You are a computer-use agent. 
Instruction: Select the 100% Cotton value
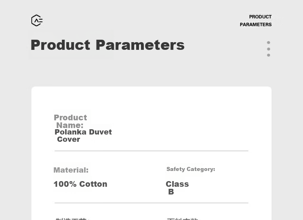coord(80,184)
